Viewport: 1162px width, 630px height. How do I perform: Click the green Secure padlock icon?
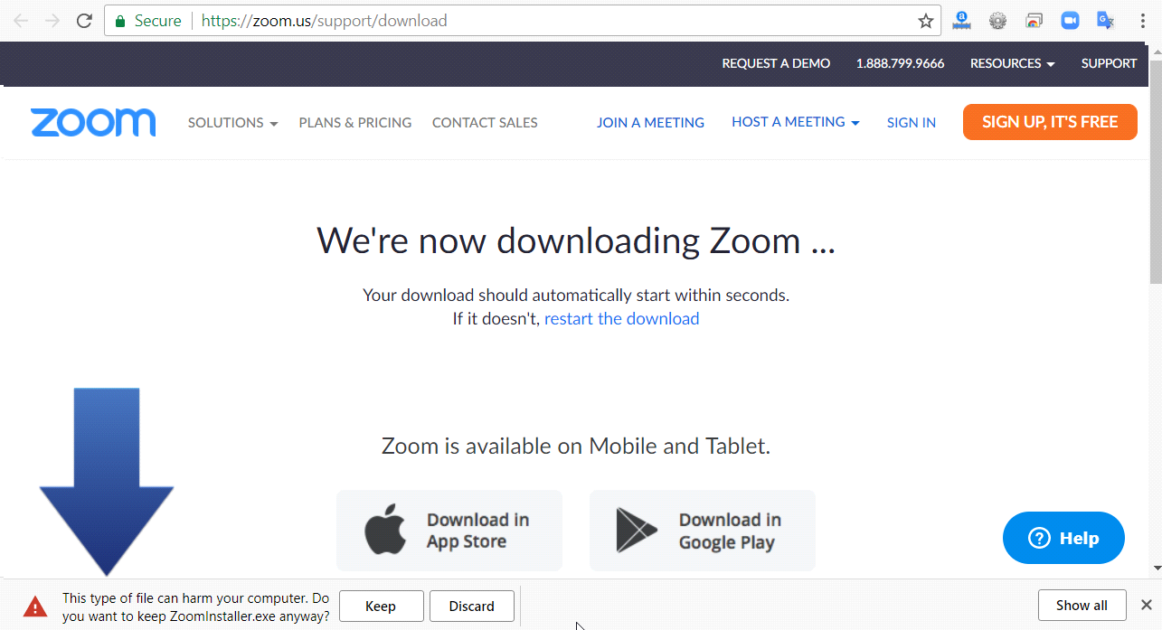click(x=120, y=21)
